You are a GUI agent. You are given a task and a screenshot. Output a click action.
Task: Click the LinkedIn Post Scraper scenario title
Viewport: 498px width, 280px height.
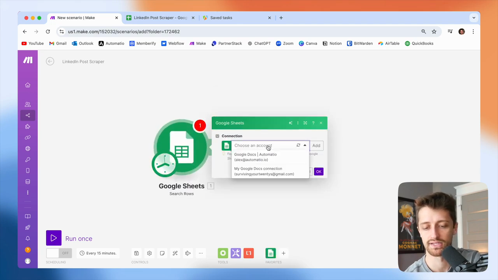[83, 61]
